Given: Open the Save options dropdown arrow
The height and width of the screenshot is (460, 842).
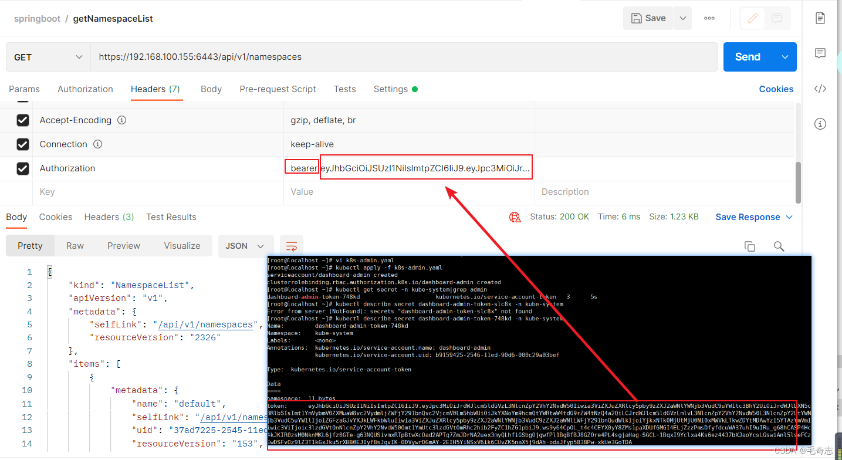Looking at the screenshot, I should [x=683, y=18].
